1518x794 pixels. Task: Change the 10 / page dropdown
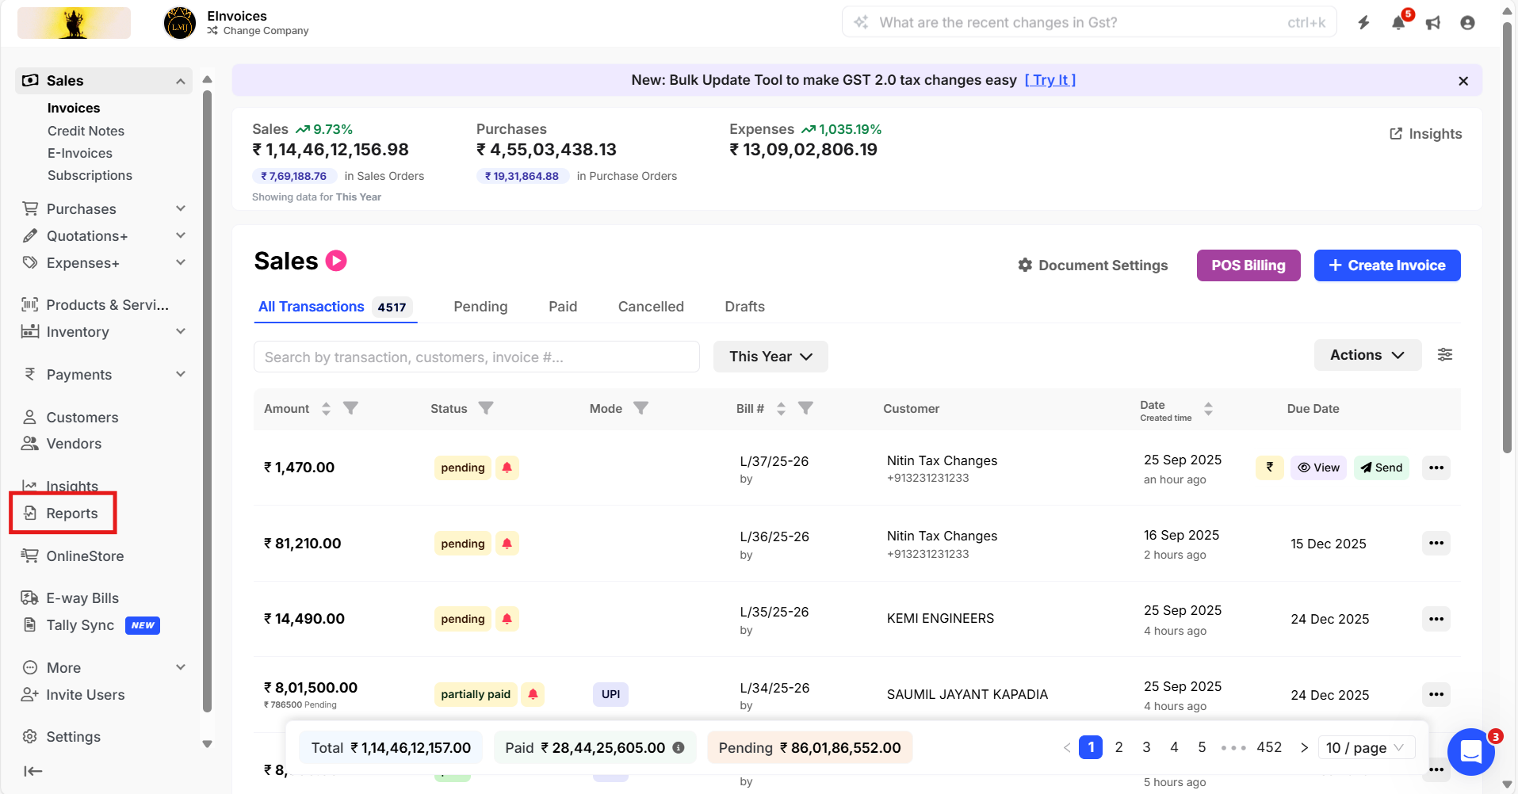coord(1365,747)
